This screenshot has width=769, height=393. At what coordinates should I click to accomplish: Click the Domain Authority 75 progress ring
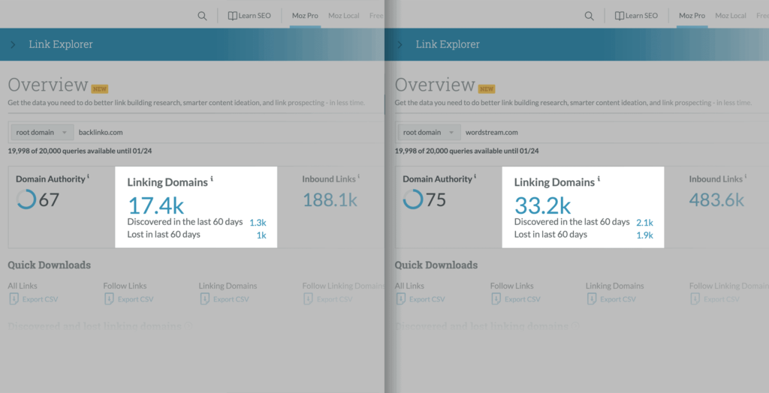point(413,199)
